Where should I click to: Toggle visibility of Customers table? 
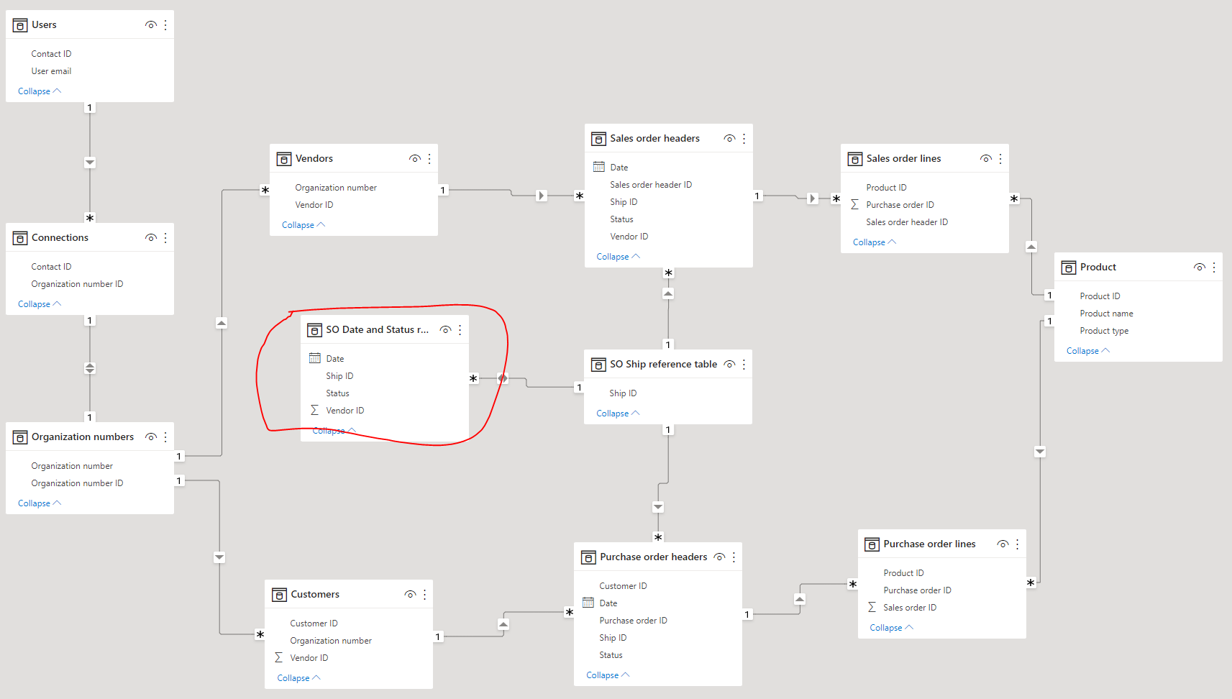(x=410, y=595)
